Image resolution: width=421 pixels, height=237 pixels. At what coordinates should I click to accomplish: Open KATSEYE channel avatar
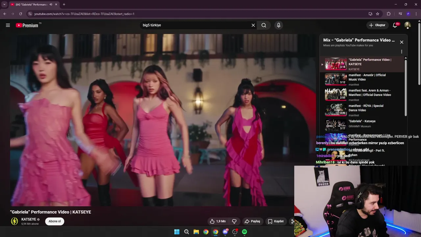tap(14, 221)
